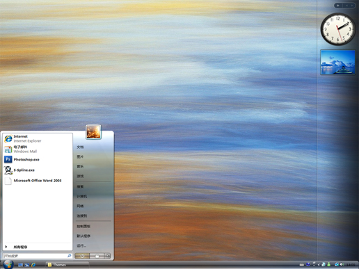Open 文档 (Documents) folder

click(x=80, y=147)
